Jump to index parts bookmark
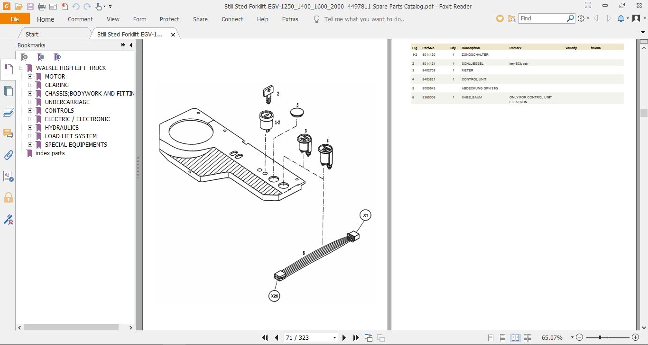Screen dimensions: 648x345 [50, 153]
